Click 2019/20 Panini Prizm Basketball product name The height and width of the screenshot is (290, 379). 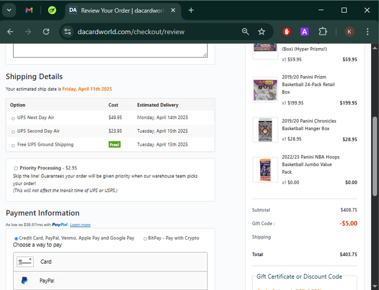[x=308, y=84]
